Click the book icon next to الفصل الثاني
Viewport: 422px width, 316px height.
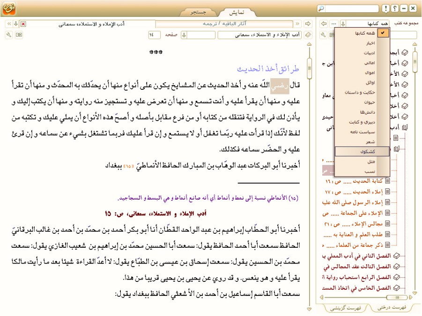[396, 256]
